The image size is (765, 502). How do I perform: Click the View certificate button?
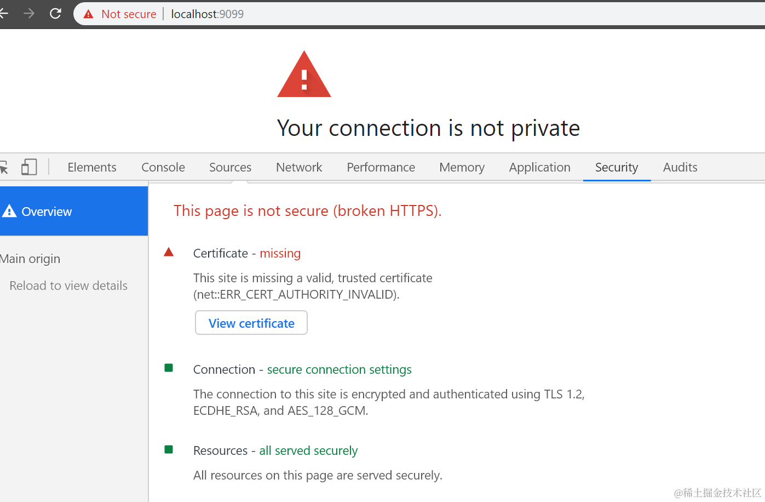pyautogui.click(x=251, y=323)
